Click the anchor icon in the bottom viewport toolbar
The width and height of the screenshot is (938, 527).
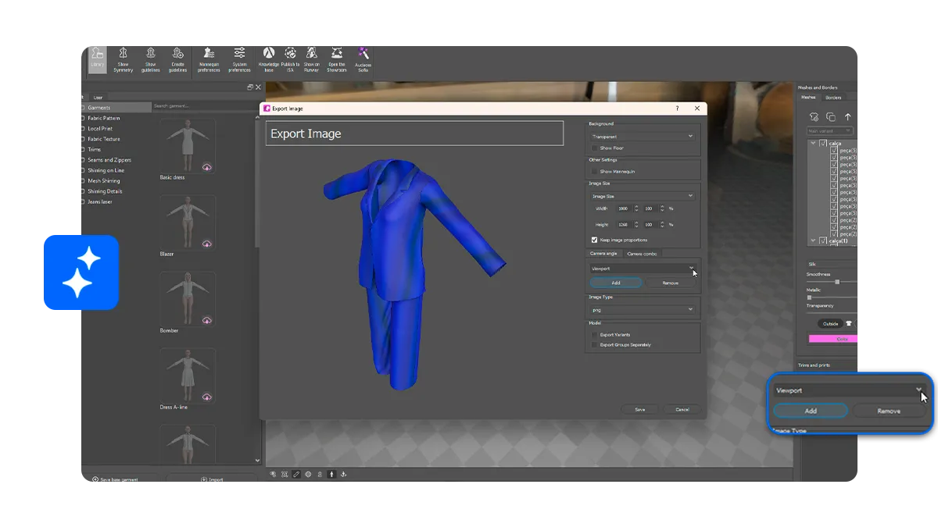click(x=343, y=474)
